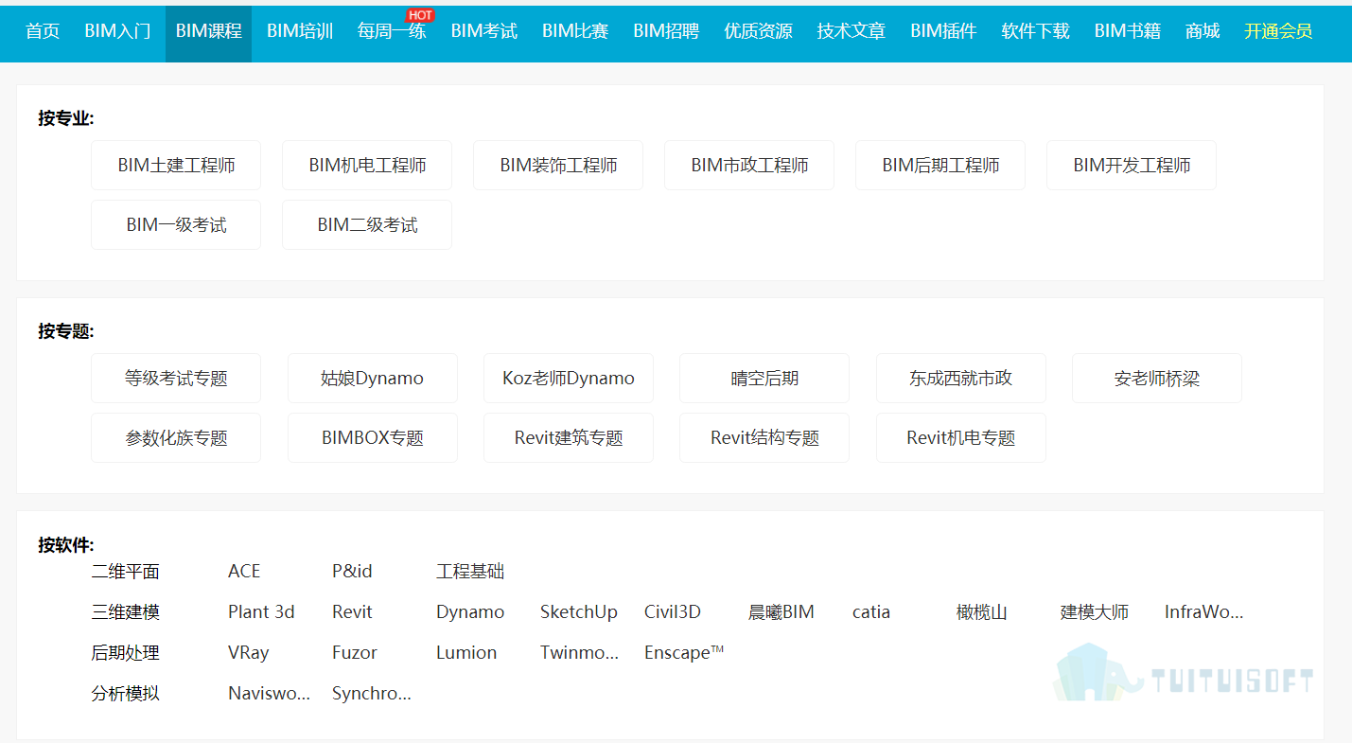Click the BIM开发工程师 button
Viewport: 1352px width, 743px height.
click(1132, 166)
